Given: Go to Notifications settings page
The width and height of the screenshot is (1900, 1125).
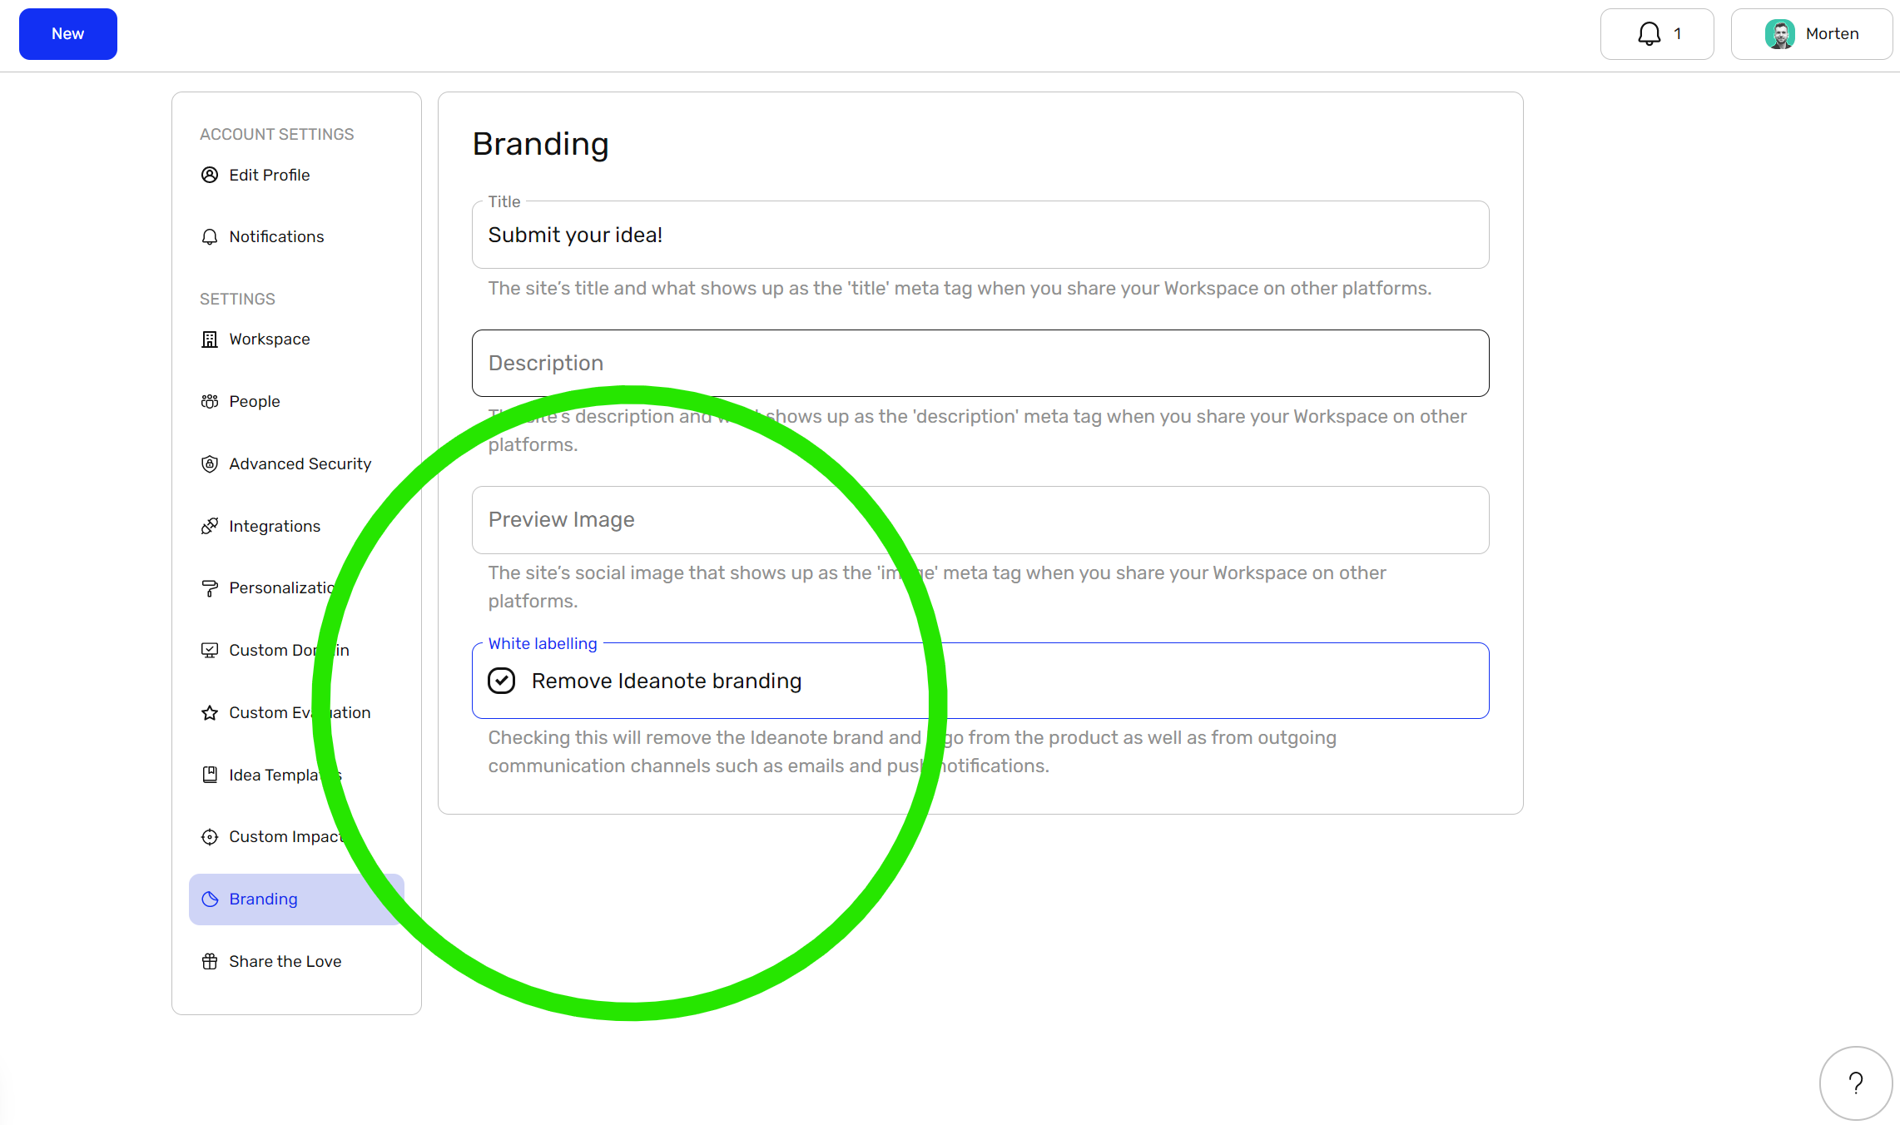Looking at the screenshot, I should (296, 237).
